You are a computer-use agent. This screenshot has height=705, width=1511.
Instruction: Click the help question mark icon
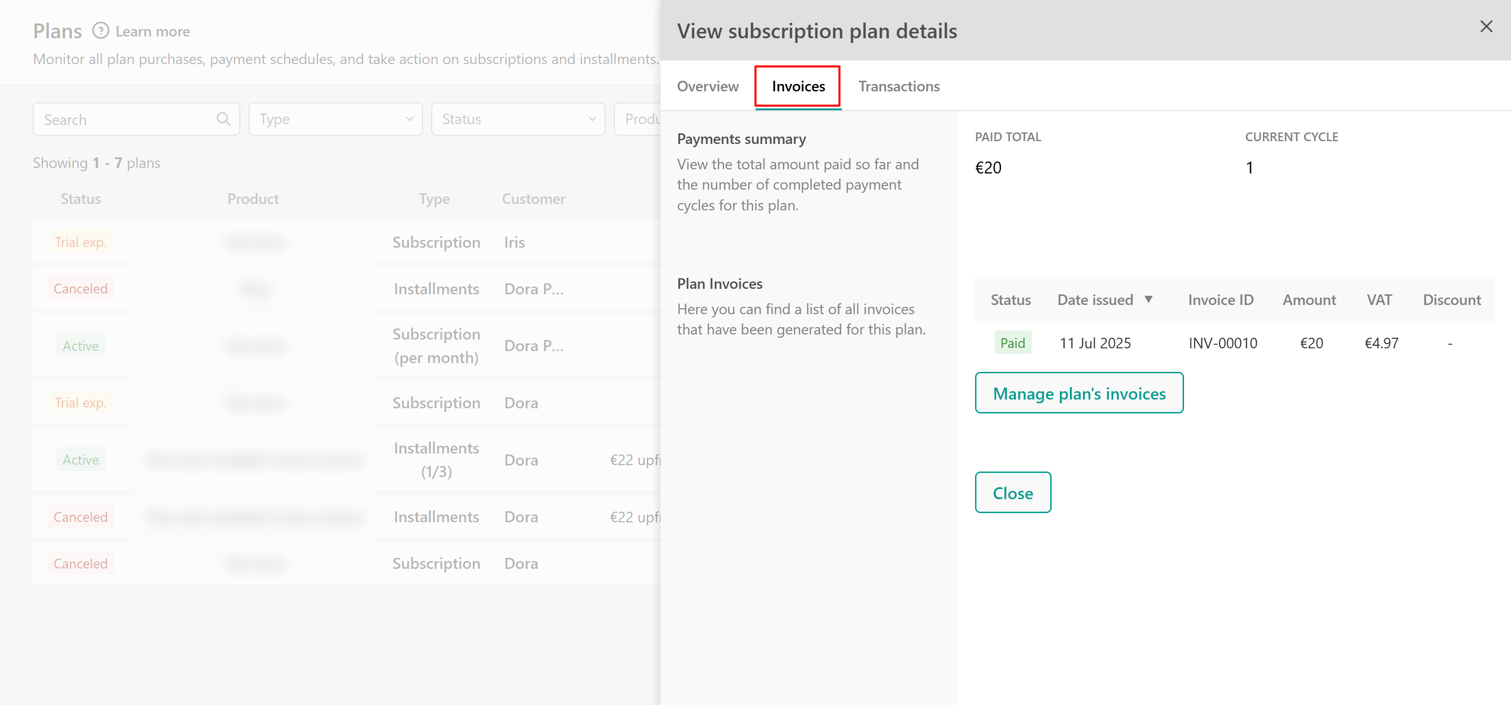pos(101,30)
